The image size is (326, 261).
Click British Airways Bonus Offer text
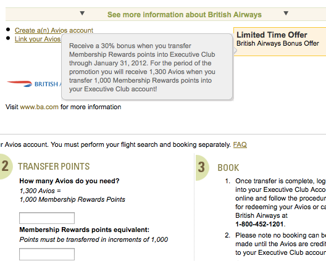278,43
